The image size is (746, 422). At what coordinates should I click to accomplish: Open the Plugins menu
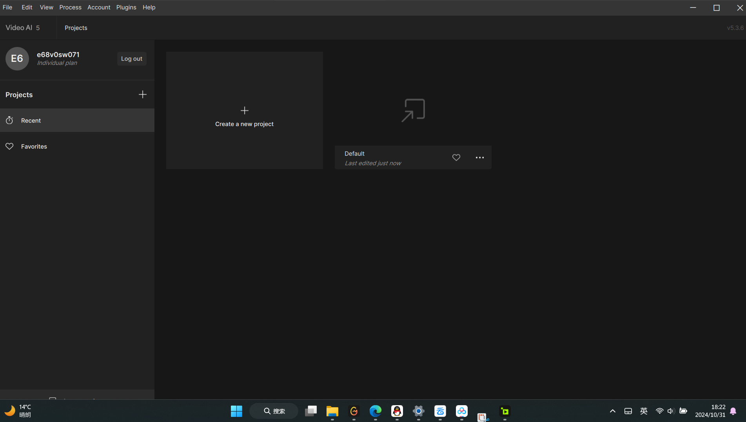(126, 7)
